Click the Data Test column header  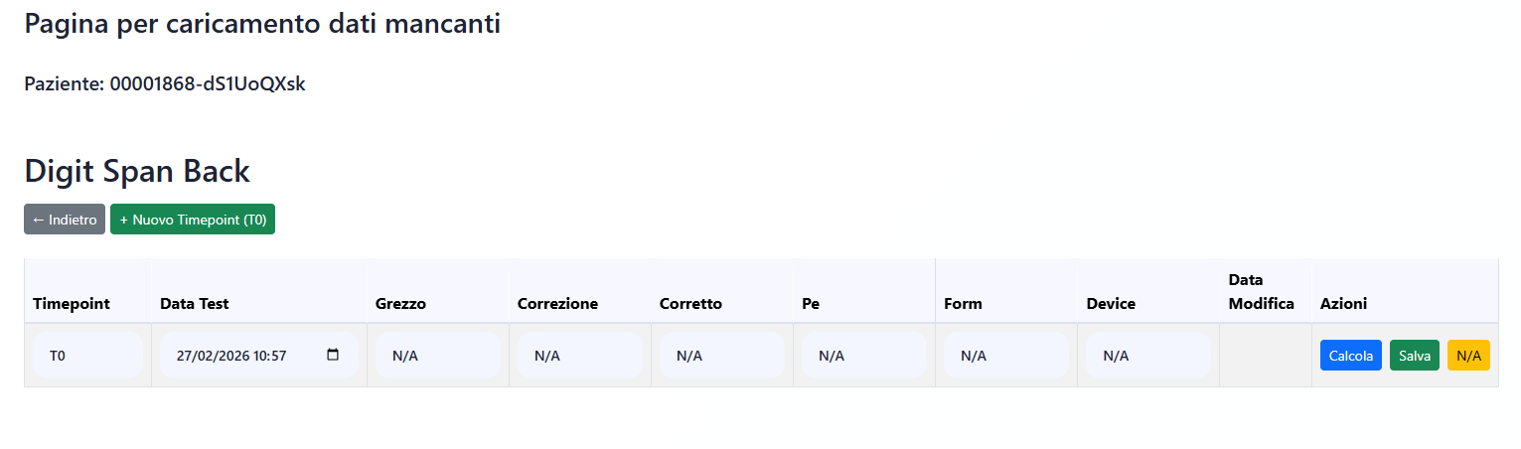point(195,304)
